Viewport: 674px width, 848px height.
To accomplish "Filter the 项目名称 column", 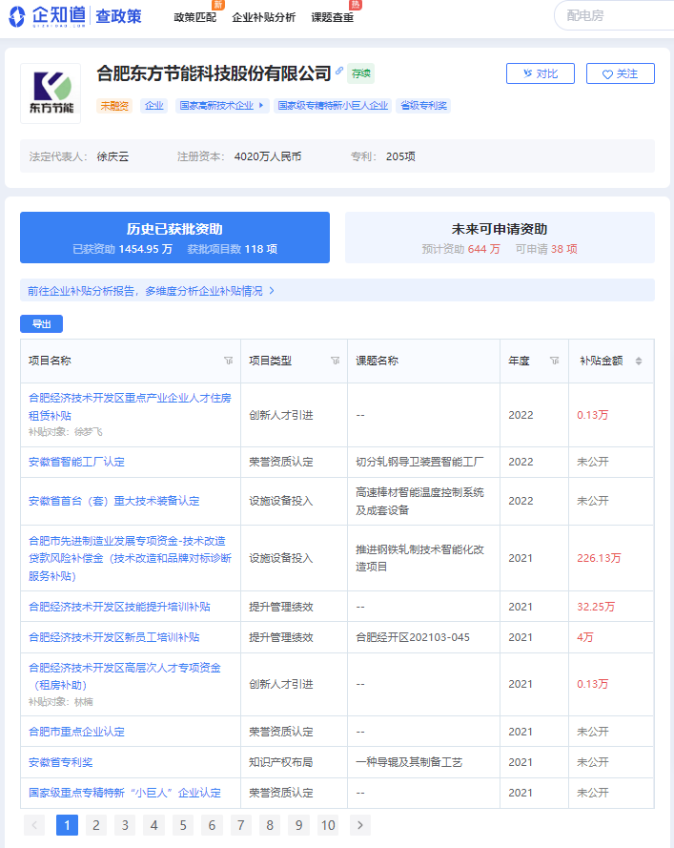I will pos(229,361).
